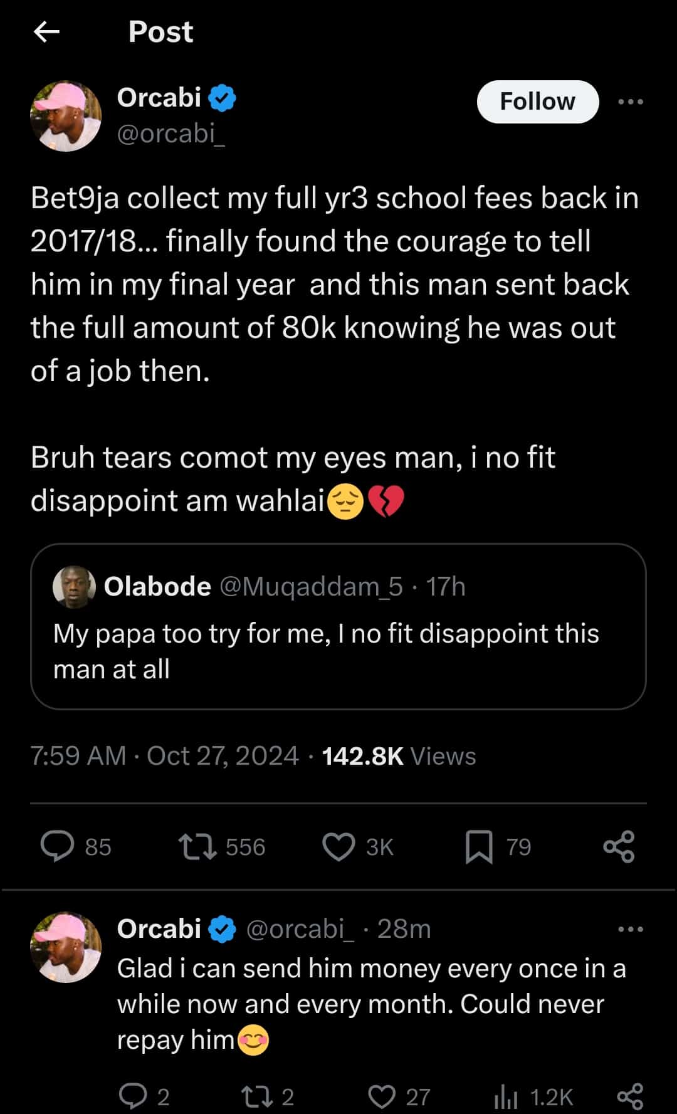Image resolution: width=677 pixels, height=1114 pixels.
Task: Open more options on reply post
Action: click(630, 929)
